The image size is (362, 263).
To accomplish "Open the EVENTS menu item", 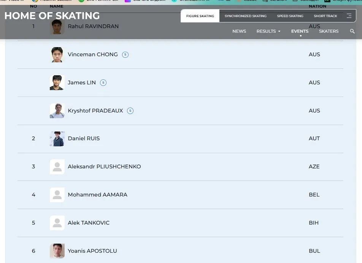I will pos(300,31).
